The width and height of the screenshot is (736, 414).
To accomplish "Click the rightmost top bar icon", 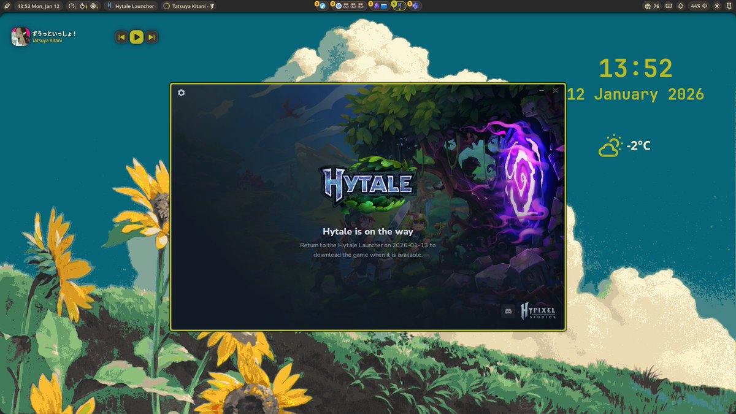I will (x=729, y=6).
